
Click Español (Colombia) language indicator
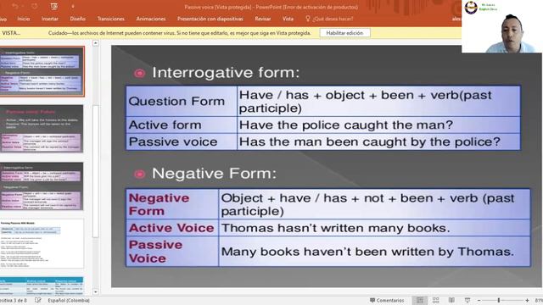click(69, 301)
